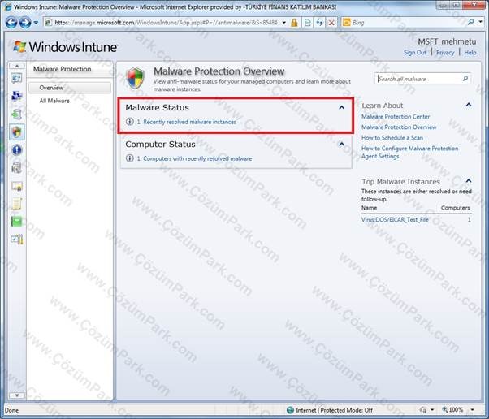Select All Malware in navigation pane
Screen dimensions: 489x419
54,101
